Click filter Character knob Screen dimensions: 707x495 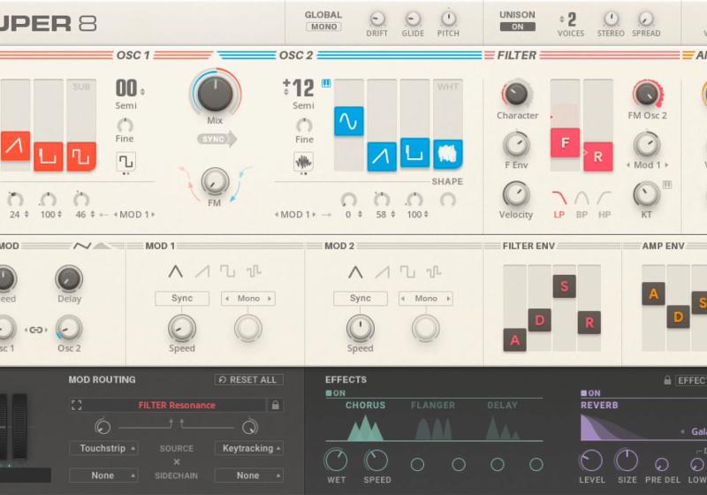click(516, 94)
